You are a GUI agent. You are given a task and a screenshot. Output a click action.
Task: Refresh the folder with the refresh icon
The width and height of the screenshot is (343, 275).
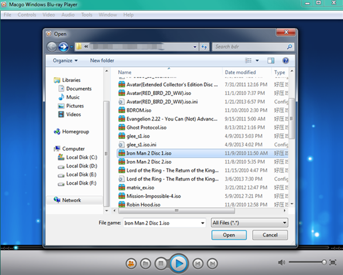click(204, 47)
